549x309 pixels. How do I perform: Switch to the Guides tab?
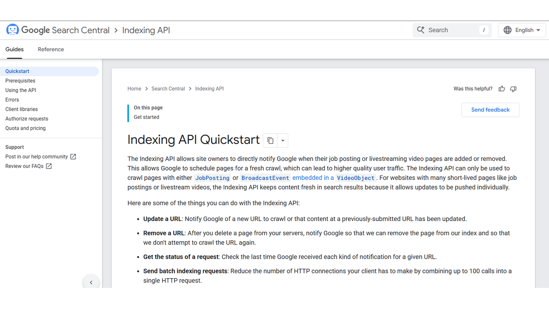click(x=15, y=49)
